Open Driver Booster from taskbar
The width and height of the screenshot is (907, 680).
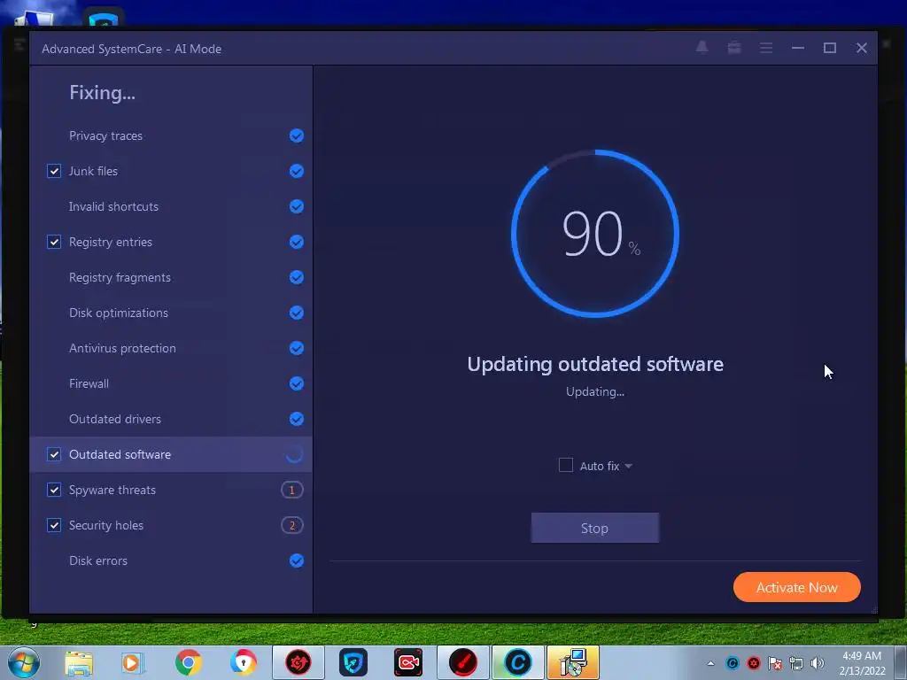pos(298,662)
